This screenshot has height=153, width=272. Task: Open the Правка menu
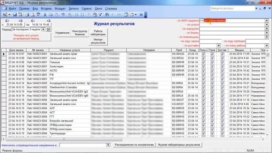click(24, 8)
